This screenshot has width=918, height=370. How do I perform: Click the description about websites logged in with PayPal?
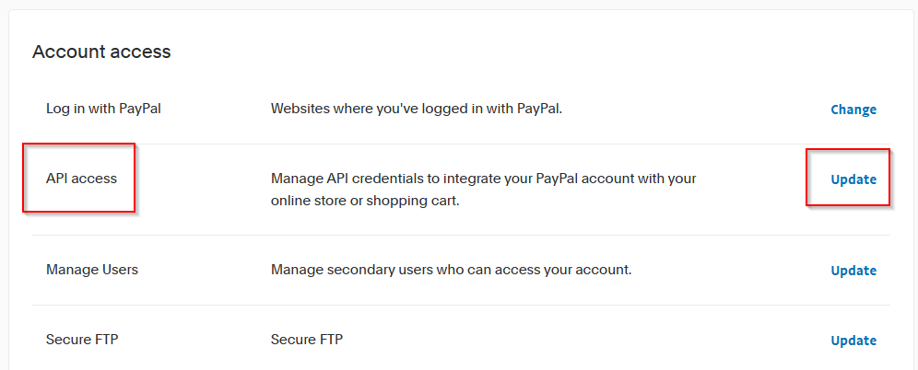click(416, 109)
